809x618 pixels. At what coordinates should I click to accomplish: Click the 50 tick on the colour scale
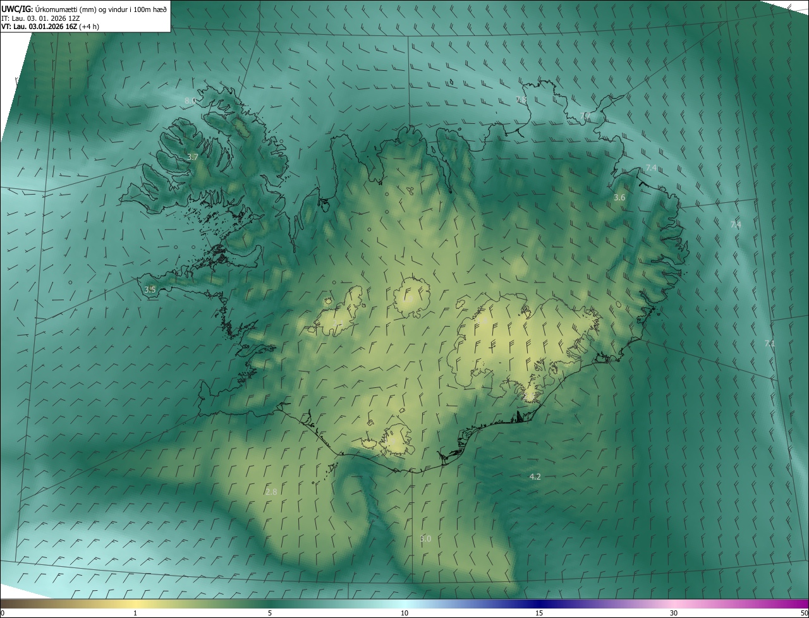click(x=804, y=614)
